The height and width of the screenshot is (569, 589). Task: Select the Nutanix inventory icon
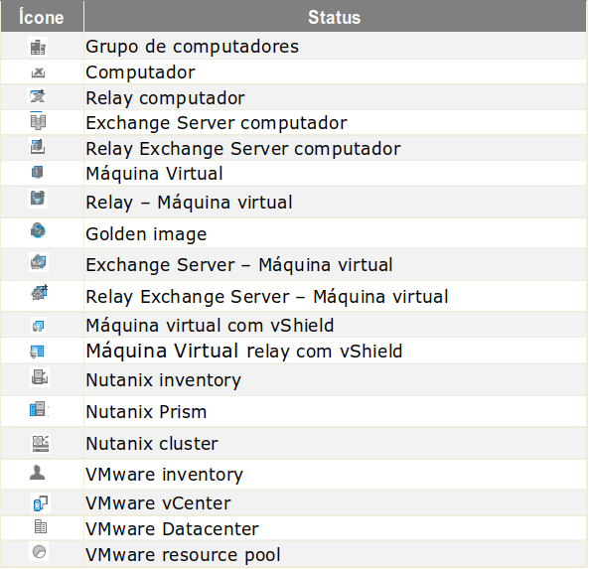[40, 377]
